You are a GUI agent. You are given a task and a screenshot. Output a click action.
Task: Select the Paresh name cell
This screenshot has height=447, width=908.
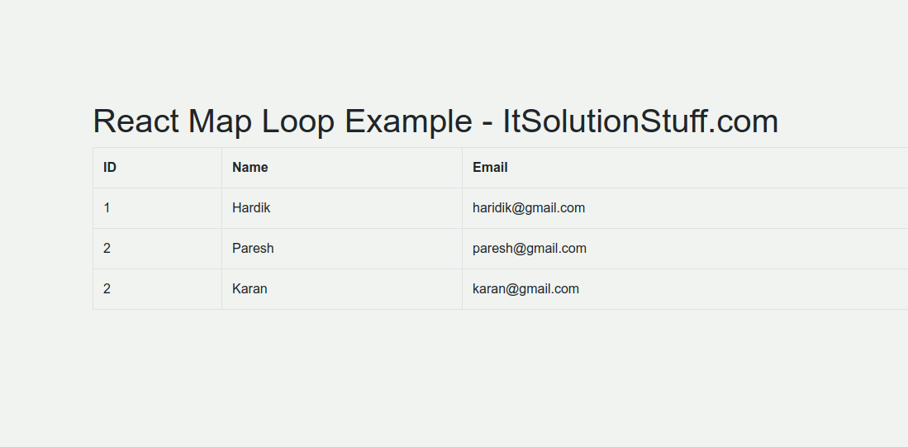point(253,249)
